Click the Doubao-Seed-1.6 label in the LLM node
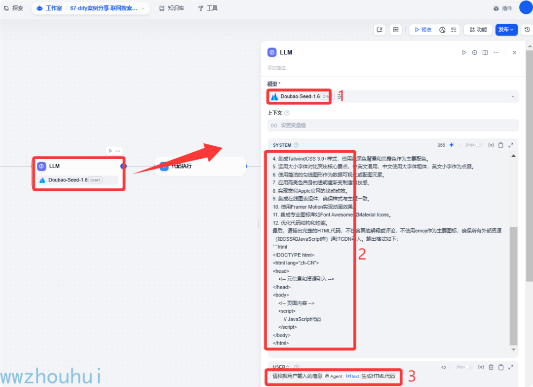533x387 pixels. [x=68, y=180]
